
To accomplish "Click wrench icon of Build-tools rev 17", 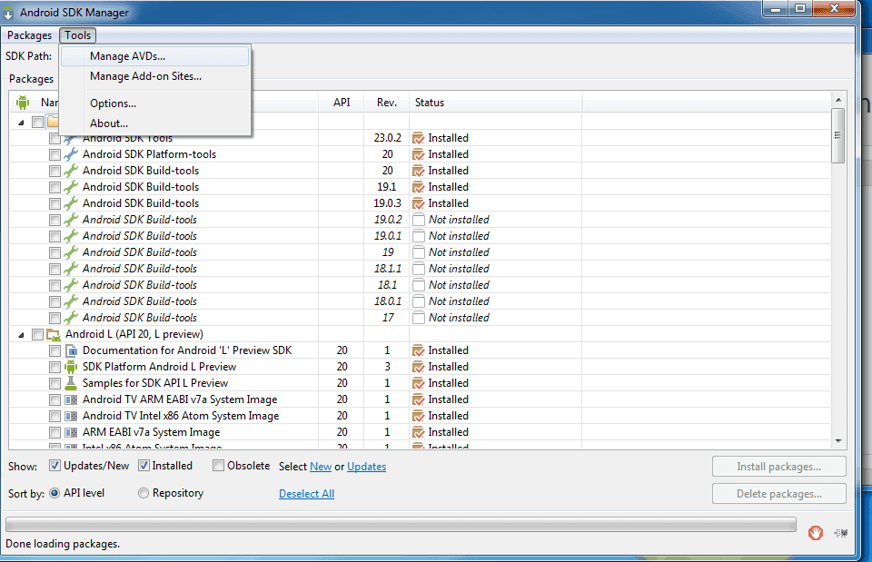I will coord(71,318).
